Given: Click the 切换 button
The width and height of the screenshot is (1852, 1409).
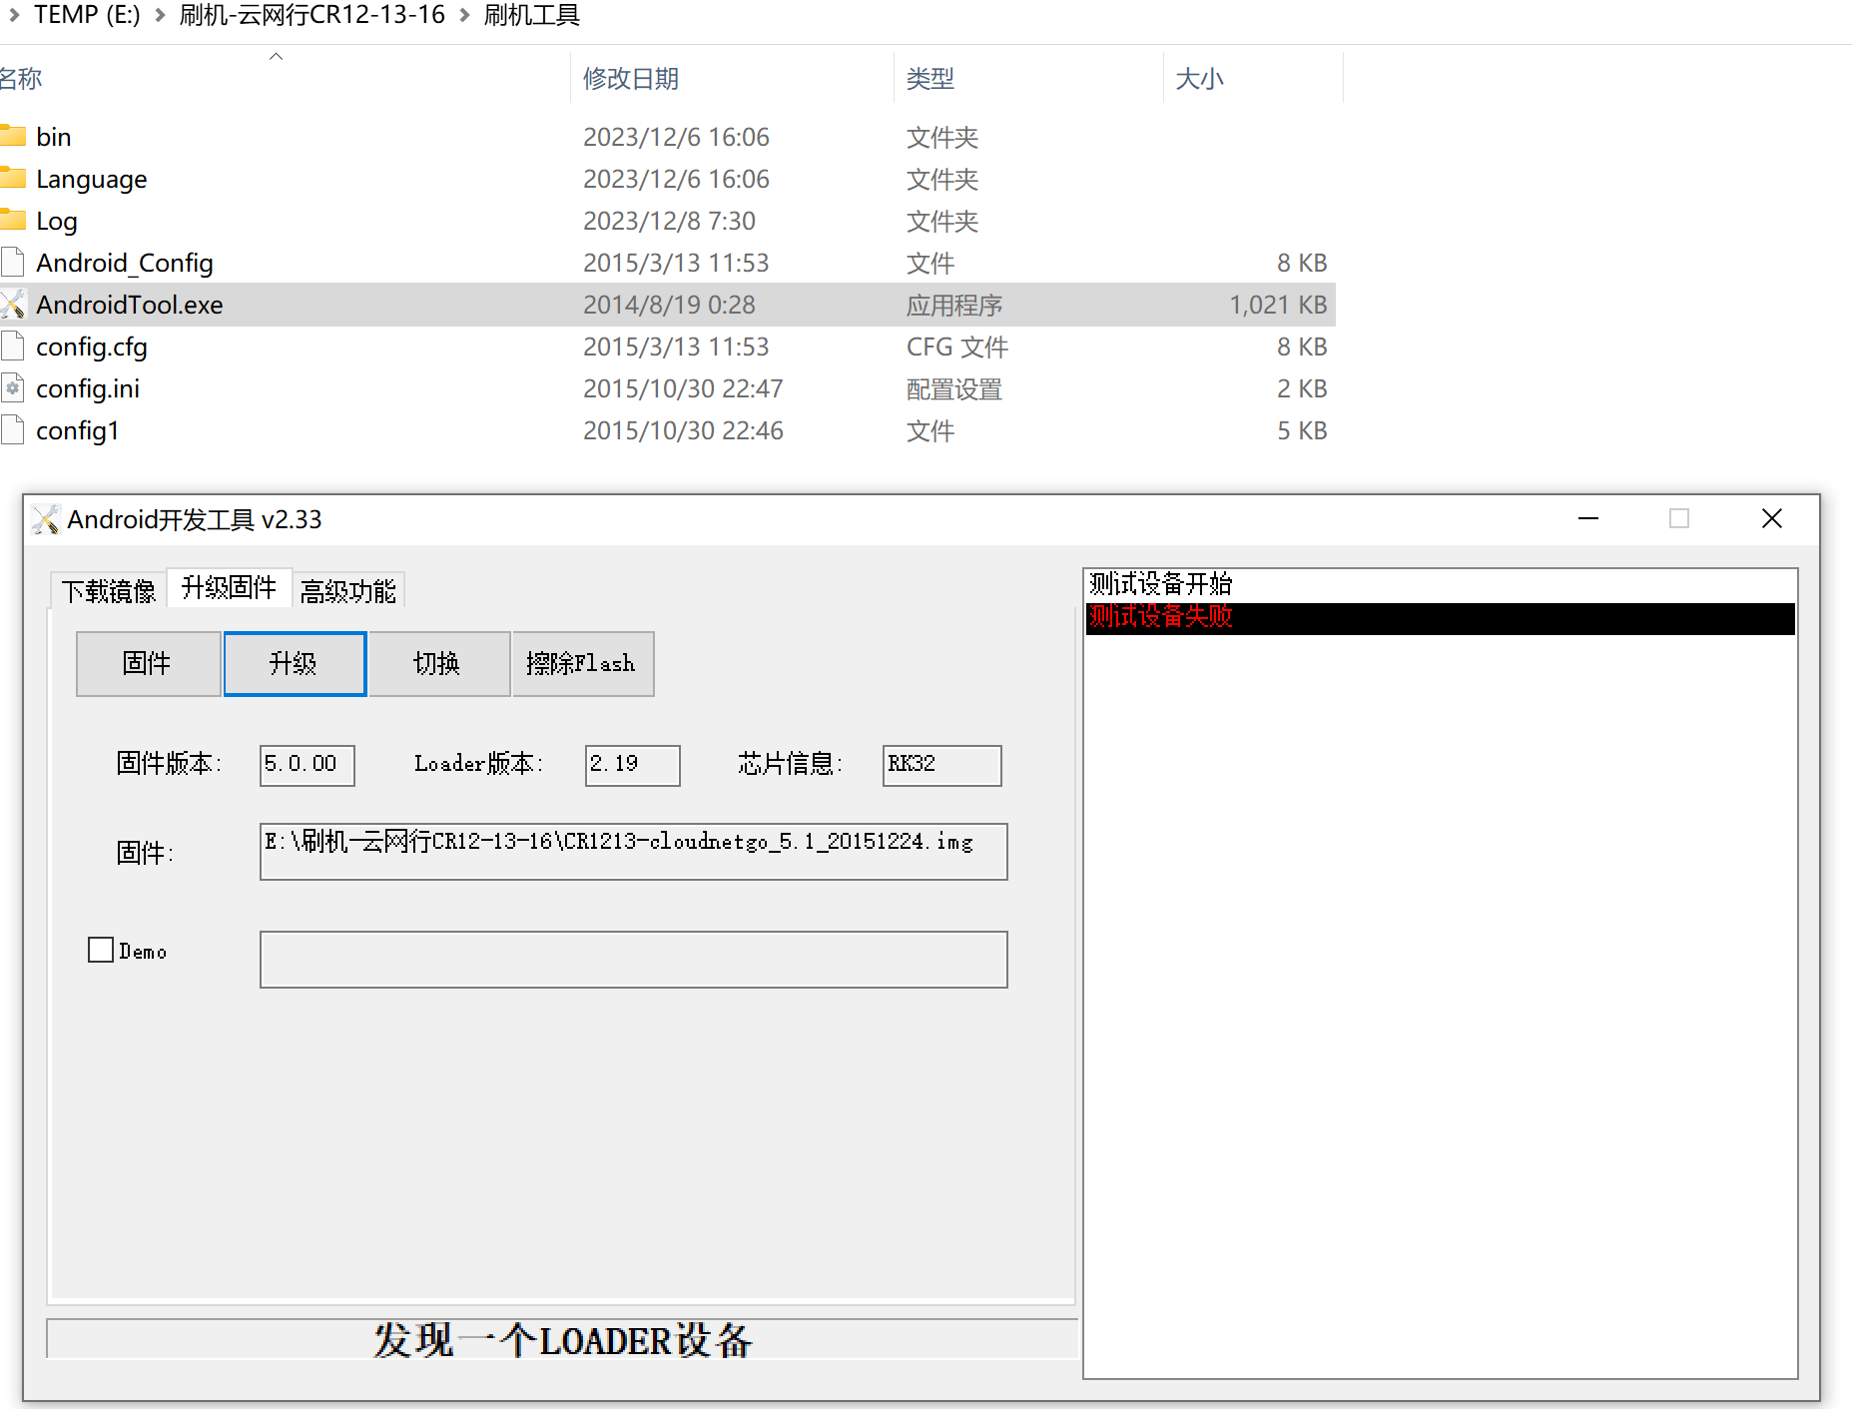Looking at the screenshot, I should [x=438, y=663].
